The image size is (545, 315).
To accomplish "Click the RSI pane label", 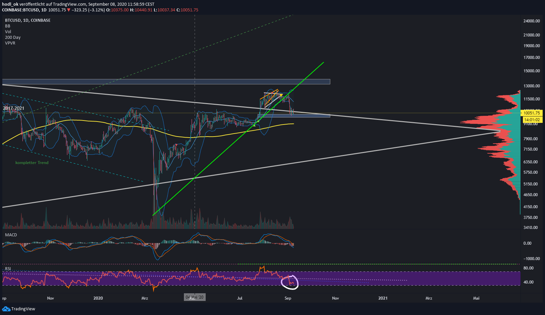I will (x=8, y=269).
